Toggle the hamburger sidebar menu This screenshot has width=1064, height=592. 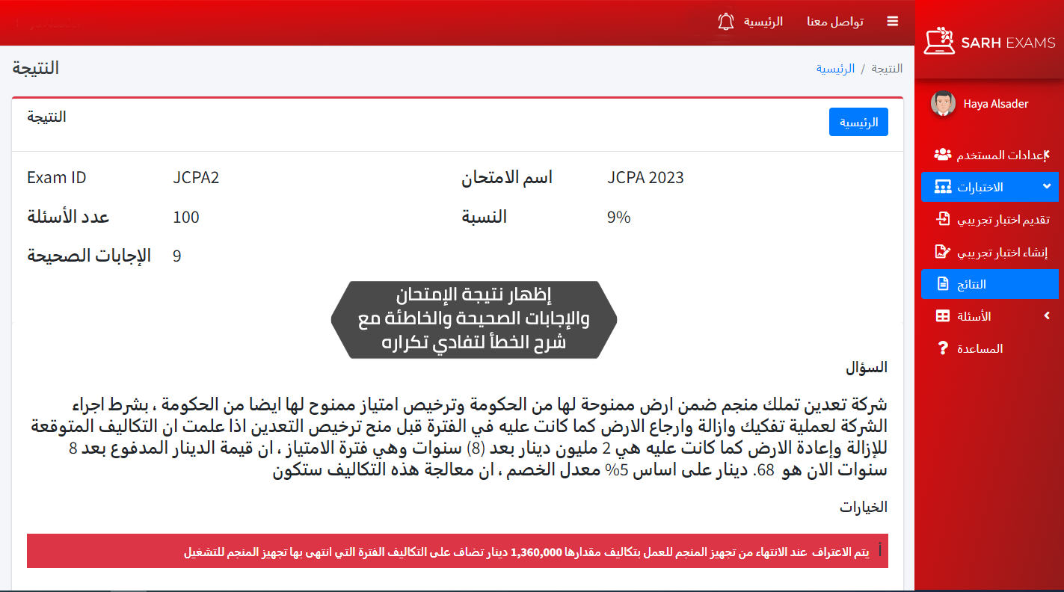892,22
